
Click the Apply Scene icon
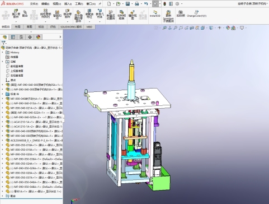[233, 28]
